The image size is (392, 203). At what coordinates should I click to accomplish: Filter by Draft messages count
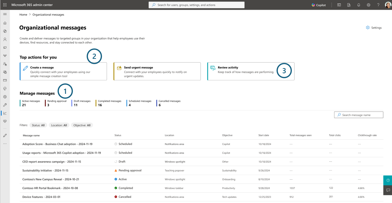coord(81,103)
